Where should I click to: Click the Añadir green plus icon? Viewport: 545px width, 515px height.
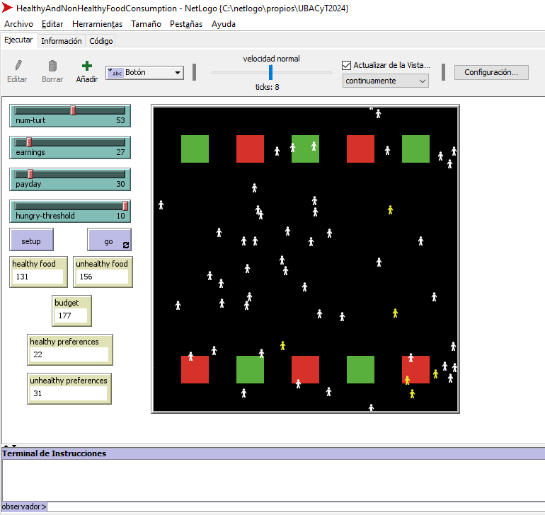click(87, 66)
